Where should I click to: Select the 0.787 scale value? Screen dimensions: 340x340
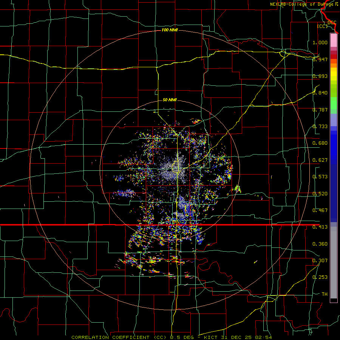(x=320, y=110)
